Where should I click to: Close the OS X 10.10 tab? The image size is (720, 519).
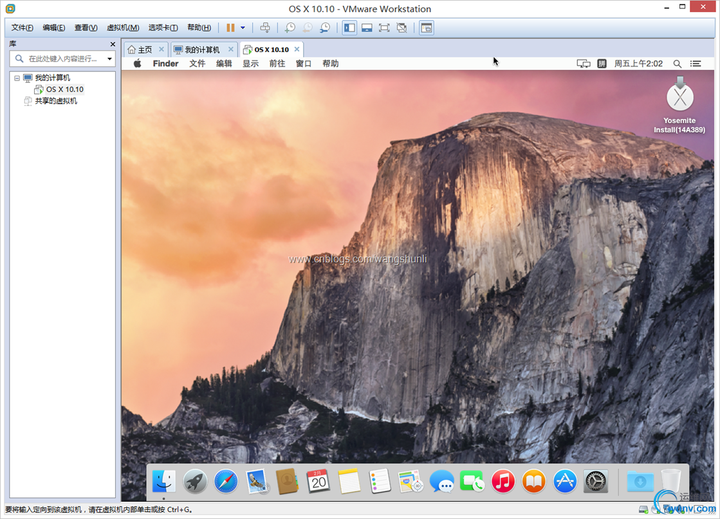pos(297,49)
